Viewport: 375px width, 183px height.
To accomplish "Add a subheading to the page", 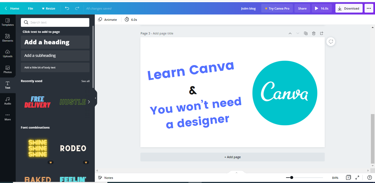I will [x=55, y=56].
